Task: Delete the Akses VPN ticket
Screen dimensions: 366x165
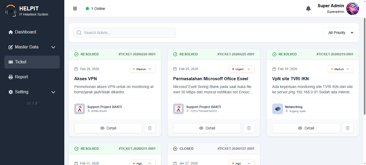Action: click(x=150, y=128)
